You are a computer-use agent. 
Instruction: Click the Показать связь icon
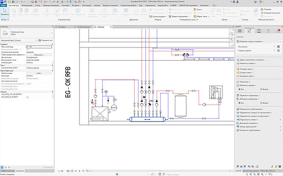point(238,69)
